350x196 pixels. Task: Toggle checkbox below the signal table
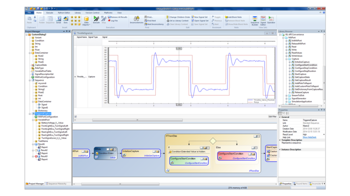76,117
